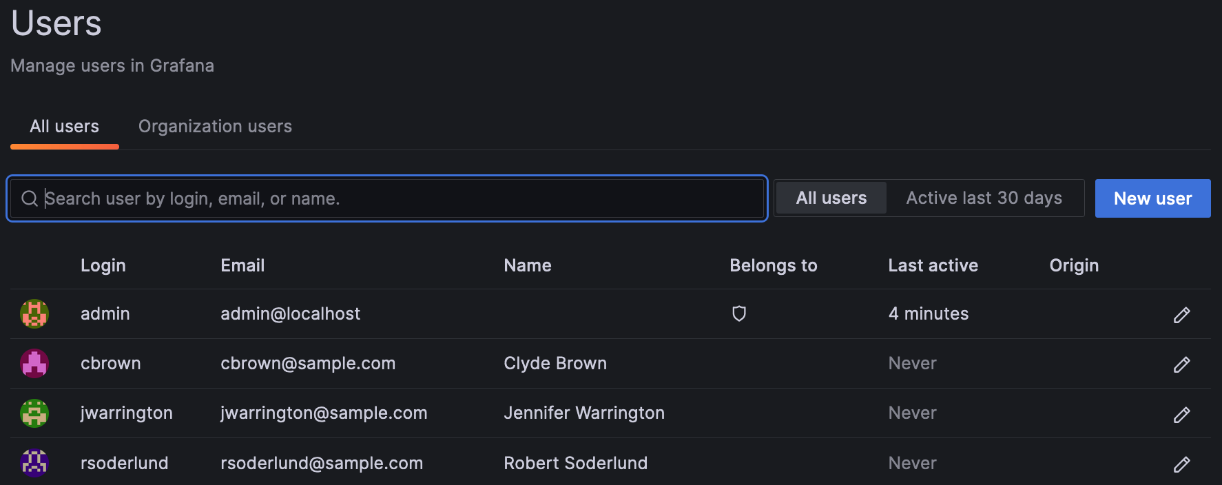Click the search magnifier icon
The image size is (1222, 485).
click(30, 199)
